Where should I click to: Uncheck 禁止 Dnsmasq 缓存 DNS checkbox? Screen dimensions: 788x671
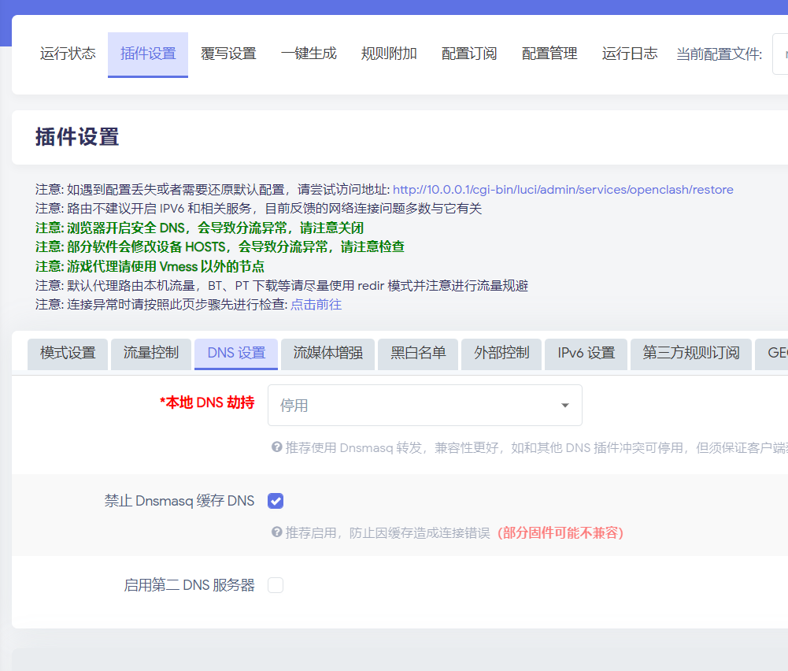point(276,501)
